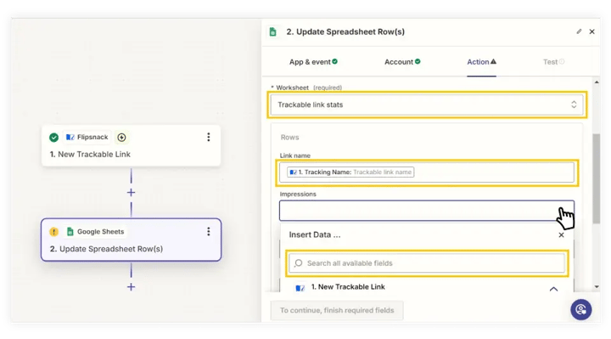Open three-dot menu on Google Sheets step

tap(209, 232)
